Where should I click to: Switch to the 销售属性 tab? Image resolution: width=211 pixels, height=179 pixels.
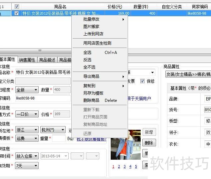point(27,60)
